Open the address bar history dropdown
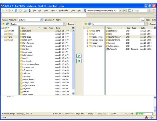 (x=121, y=10)
